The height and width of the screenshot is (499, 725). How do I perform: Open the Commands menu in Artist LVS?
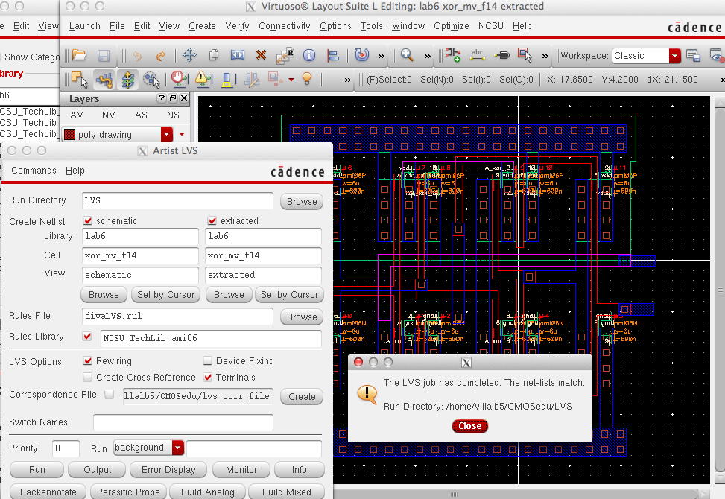click(x=32, y=171)
